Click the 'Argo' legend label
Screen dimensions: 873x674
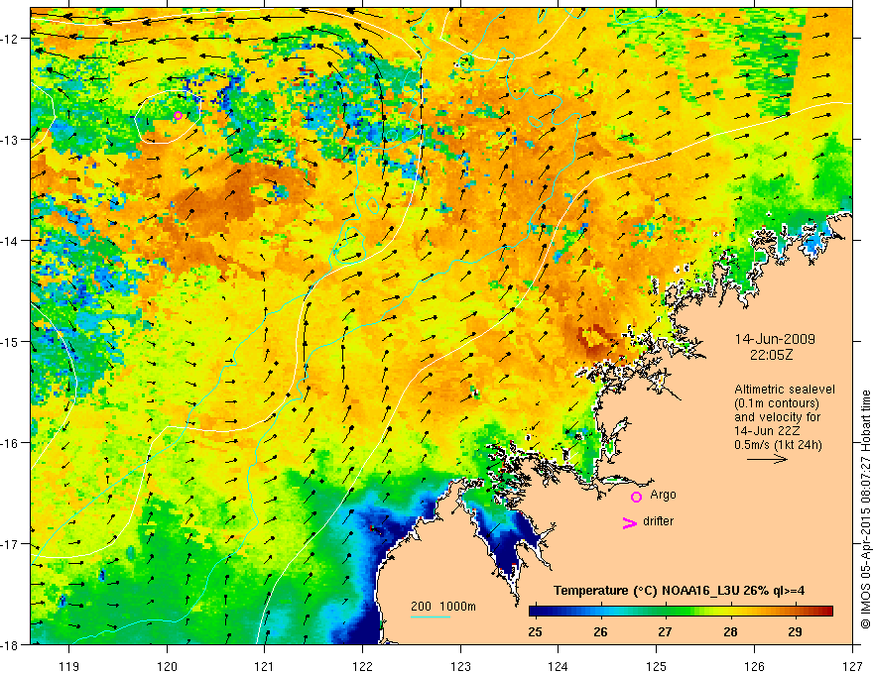[663, 495]
